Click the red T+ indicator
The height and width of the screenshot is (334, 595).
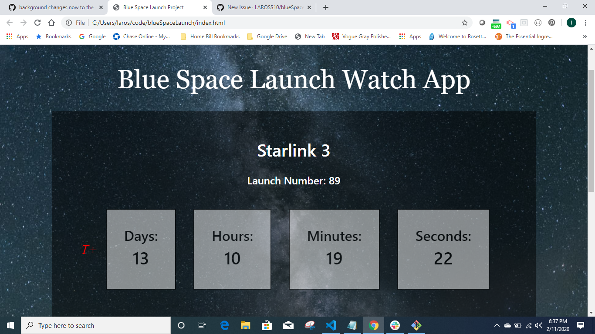89,250
